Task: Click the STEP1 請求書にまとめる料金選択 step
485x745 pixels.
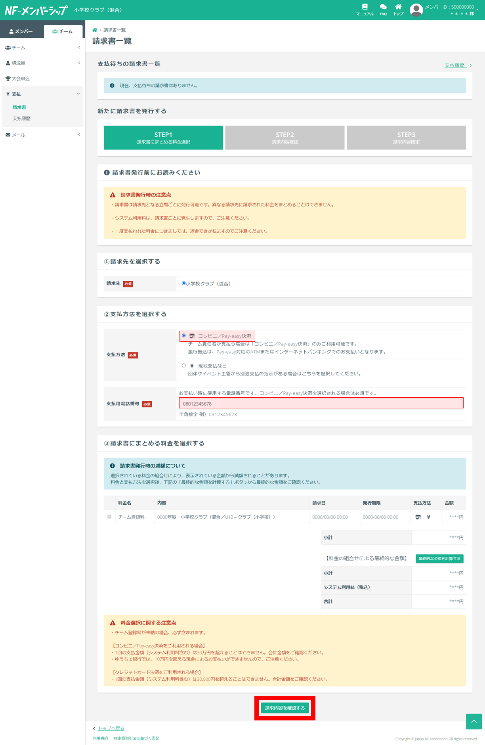Action: tap(163, 138)
